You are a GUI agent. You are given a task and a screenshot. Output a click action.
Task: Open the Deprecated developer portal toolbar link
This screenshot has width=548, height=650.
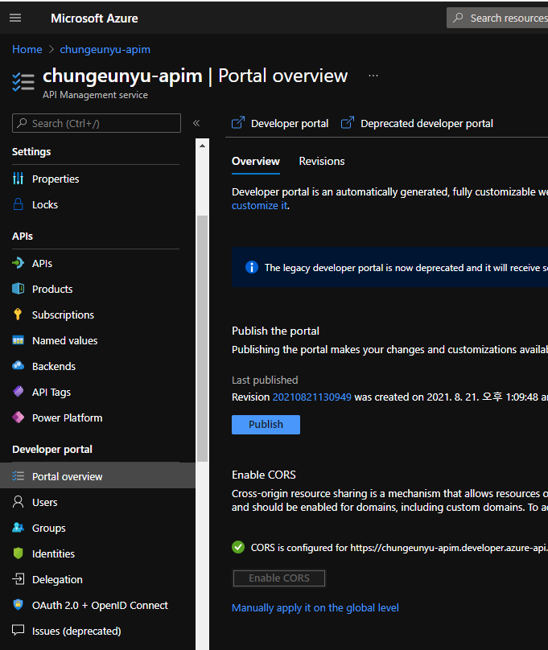coord(417,123)
